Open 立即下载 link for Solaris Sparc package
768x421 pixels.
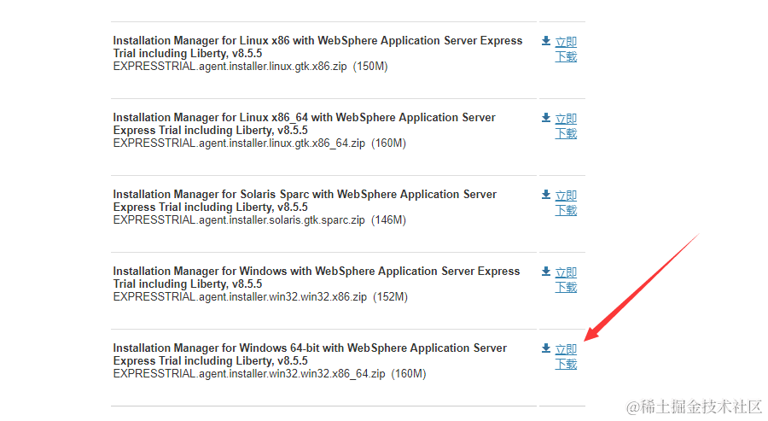pyautogui.click(x=566, y=203)
